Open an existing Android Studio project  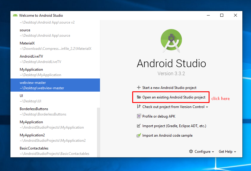(171, 97)
